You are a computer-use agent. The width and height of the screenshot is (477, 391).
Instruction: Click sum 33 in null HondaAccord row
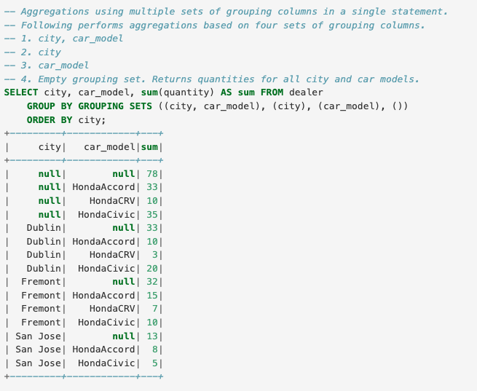point(152,187)
